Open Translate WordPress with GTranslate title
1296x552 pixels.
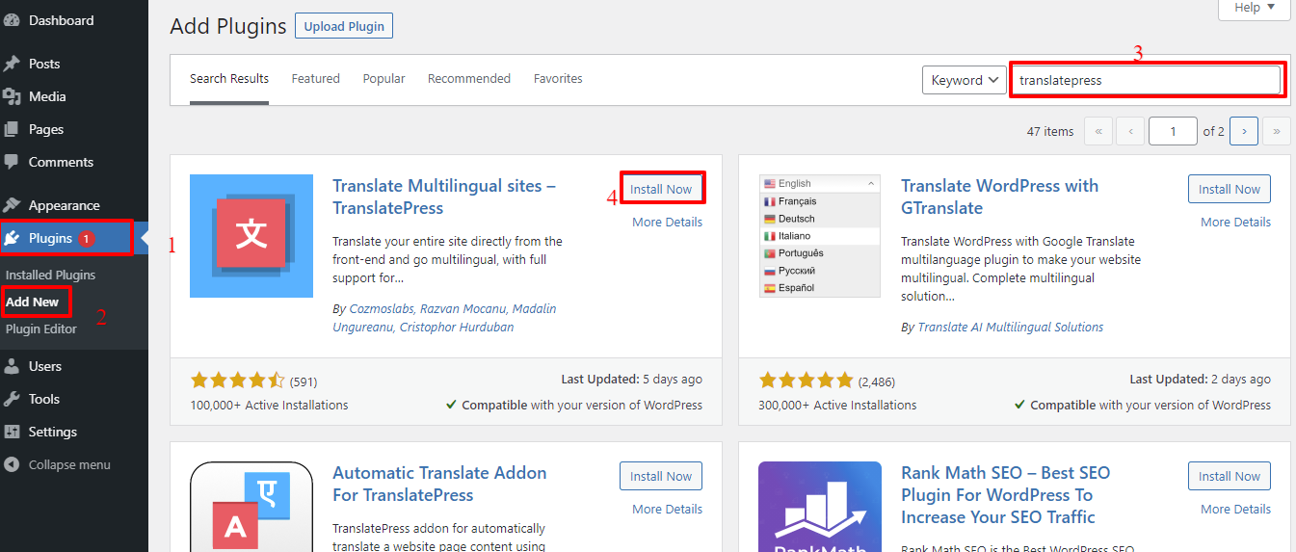click(999, 197)
